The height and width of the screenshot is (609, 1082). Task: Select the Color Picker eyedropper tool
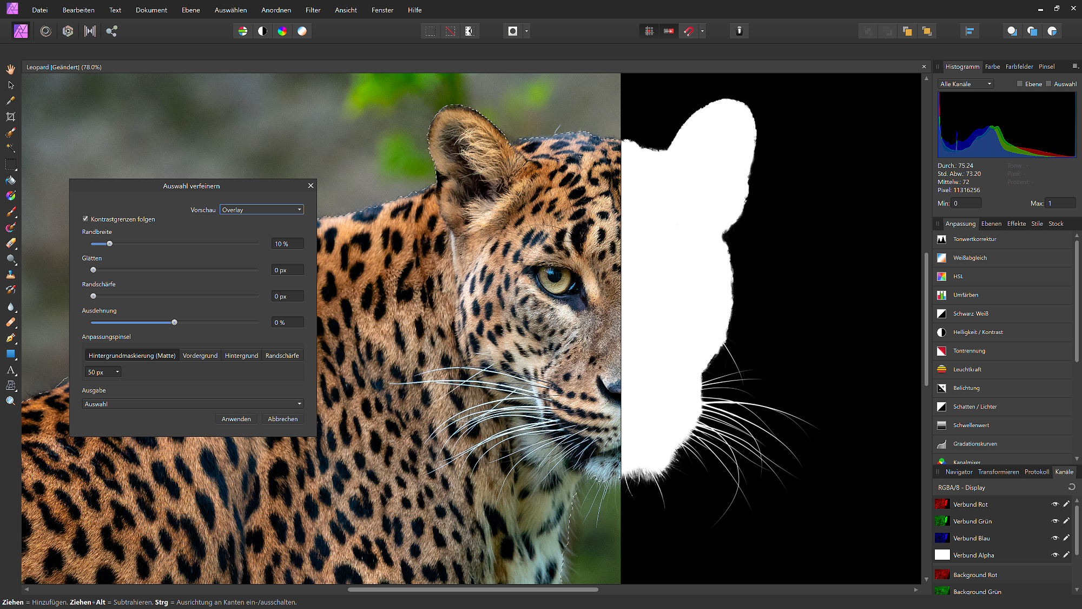[x=10, y=101]
